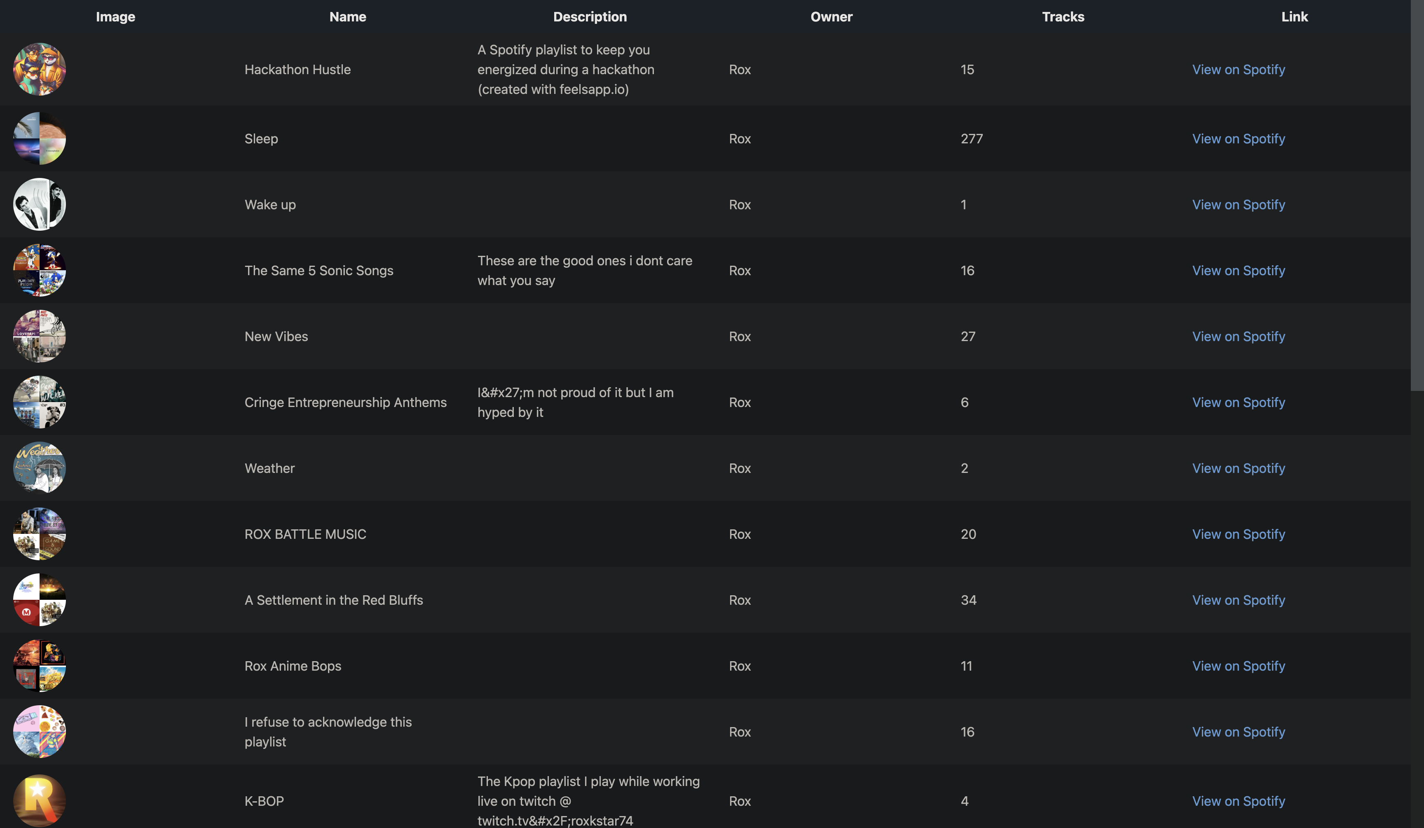Click the Tracks column header
The width and height of the screenshot is (1424, 828).
[x=1063, y=17]
